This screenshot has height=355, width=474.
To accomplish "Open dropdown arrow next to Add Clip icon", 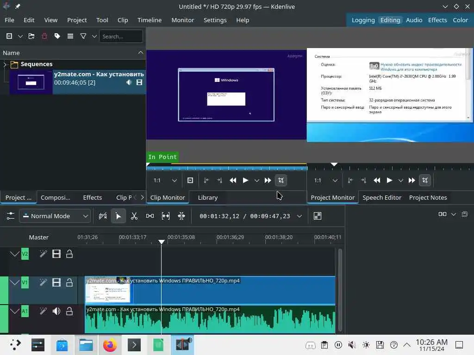I will [20, 36].
